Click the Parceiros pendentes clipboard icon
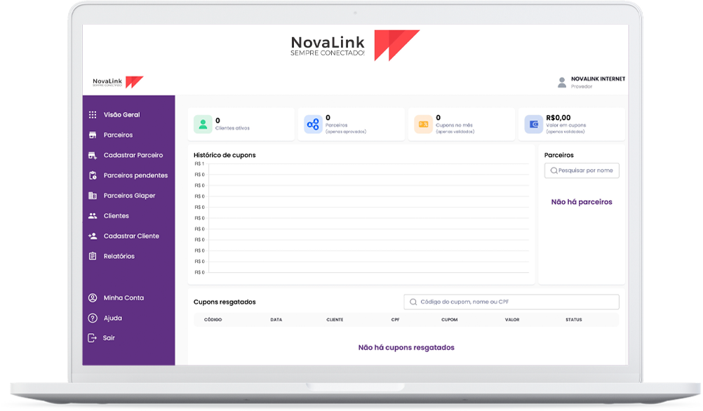Image resolution: width=703 pixels, height=411 pixels. 93,175
